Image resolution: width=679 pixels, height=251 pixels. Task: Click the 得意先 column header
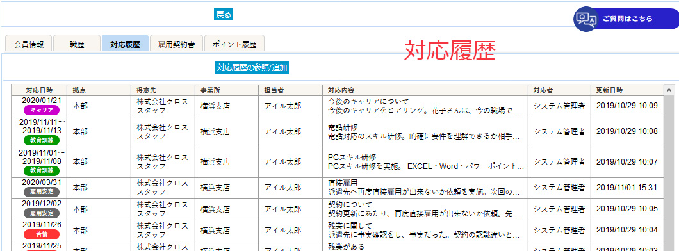(163, 90)
